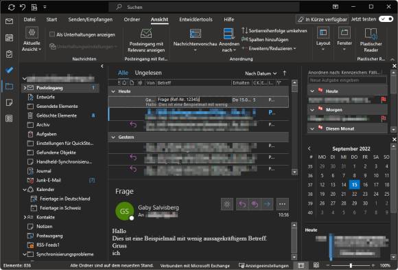
Task: Open Nachrichtenvorschau ribbon icon
Action: [195, 34]
